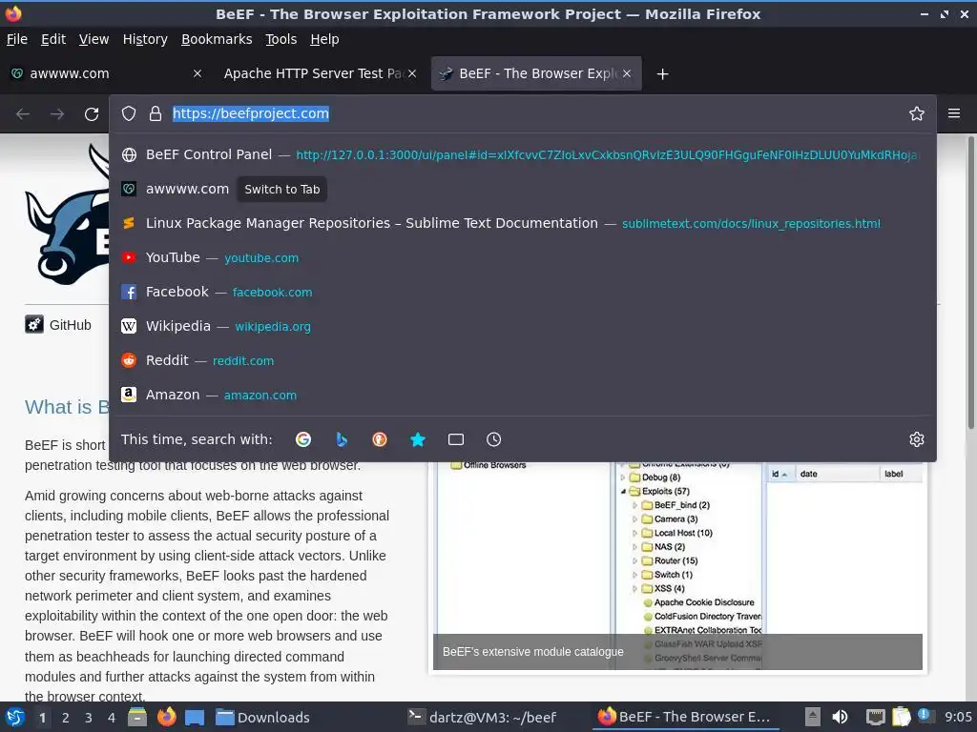Open the tracking protection shield icon
The image size is (977, 732).
tap(129, 113)
